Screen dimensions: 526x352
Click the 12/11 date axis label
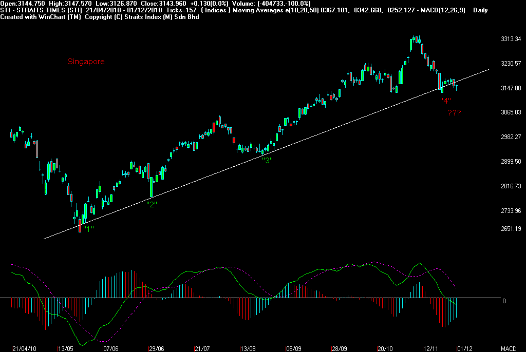(x=430, y=348)
